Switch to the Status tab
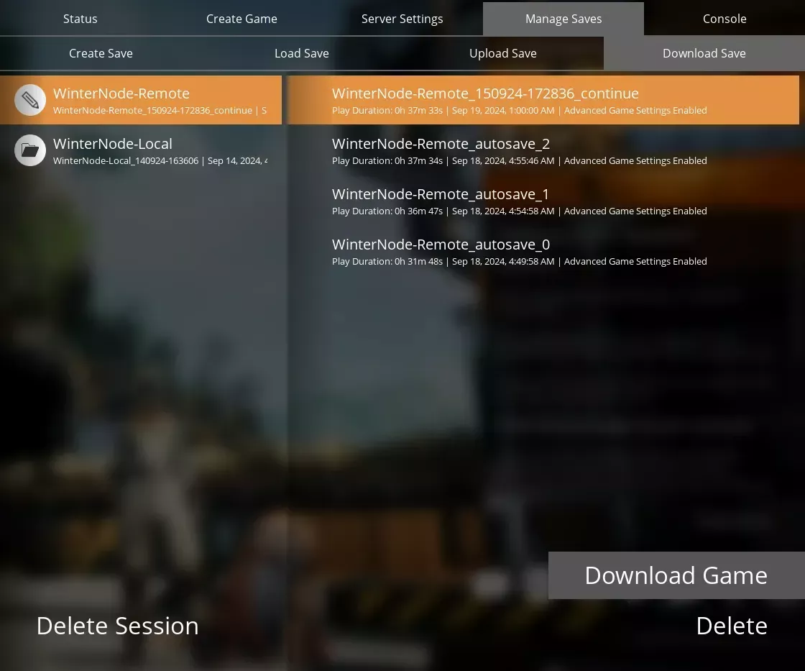 coord(80,19)
